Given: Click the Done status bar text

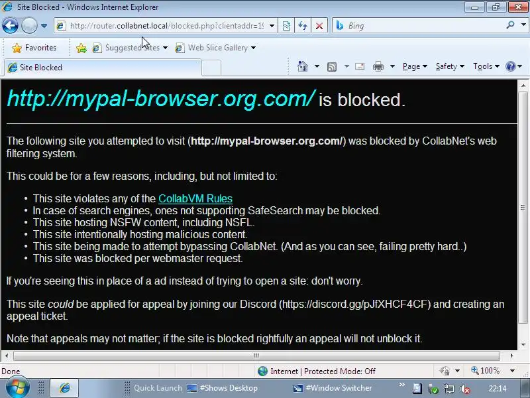Looking at the screenshot, I should point(11,371).
